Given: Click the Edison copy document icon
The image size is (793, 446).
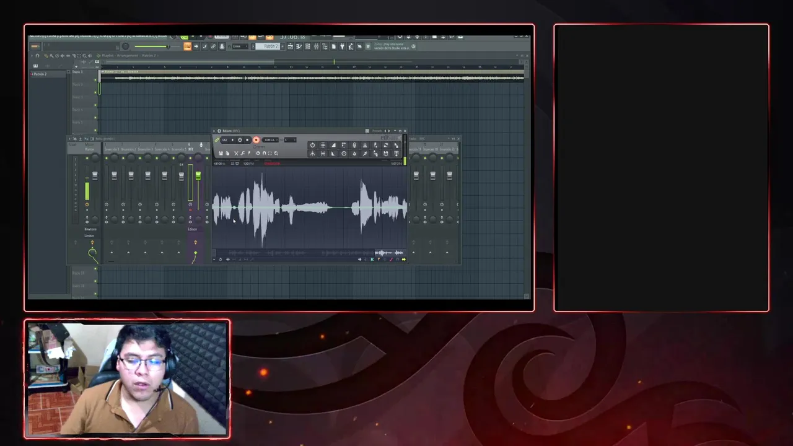Looking at the screenshot, I should click(227, 154).
